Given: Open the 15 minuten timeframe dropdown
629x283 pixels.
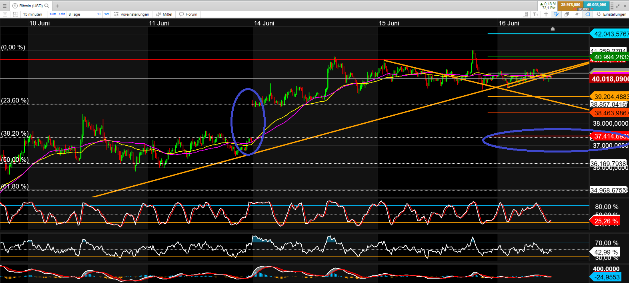Looking at the screenshot, I should pos(33,14).
